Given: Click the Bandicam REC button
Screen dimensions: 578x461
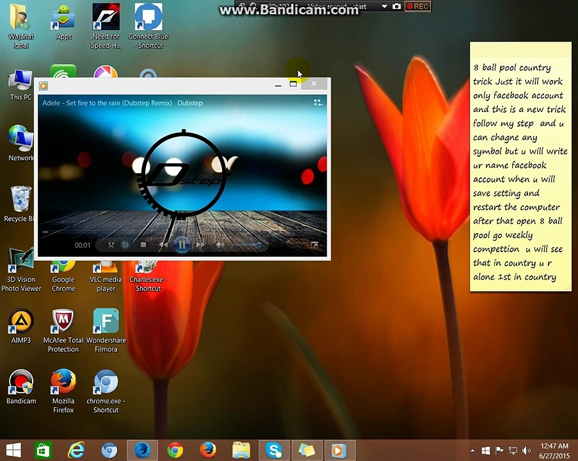Looking at the screenshot, I should coord(417,6).
